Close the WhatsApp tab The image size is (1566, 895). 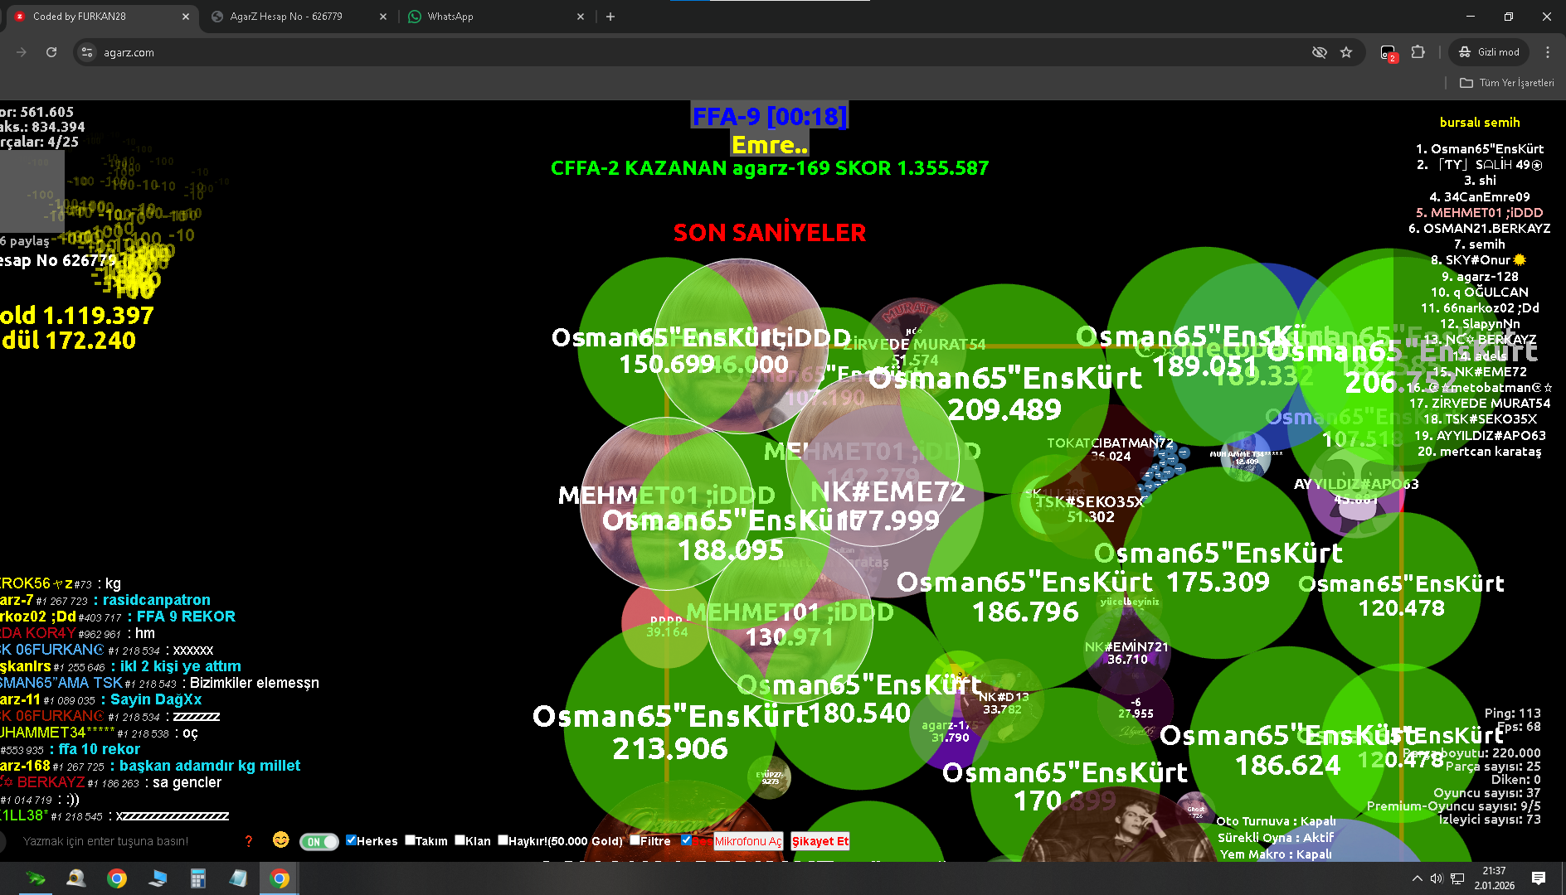tap(581, 17)
